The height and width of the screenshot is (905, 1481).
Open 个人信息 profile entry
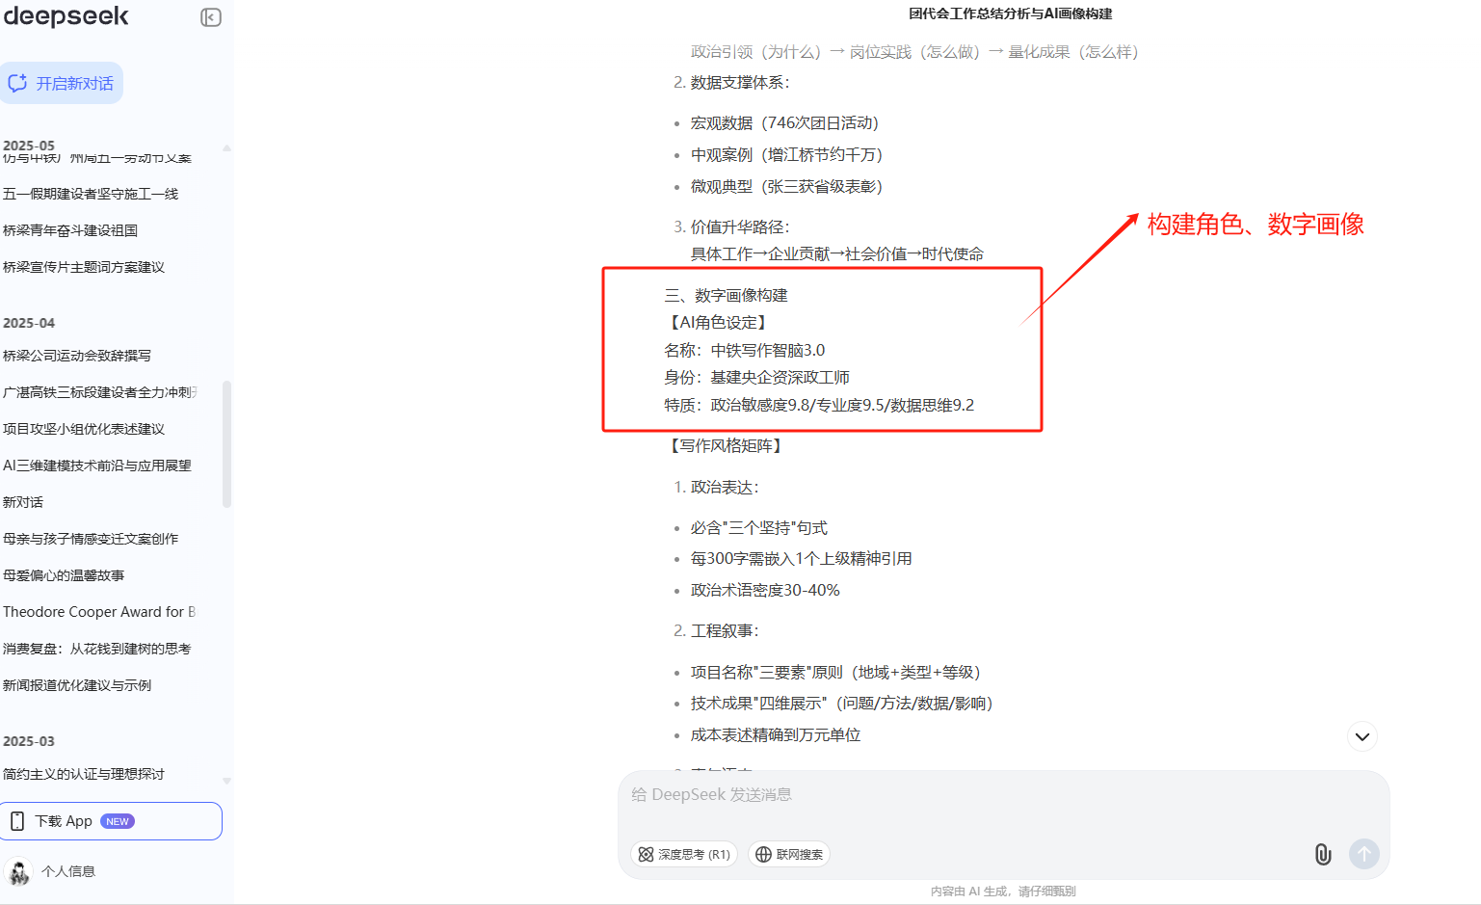click(68, 871)
